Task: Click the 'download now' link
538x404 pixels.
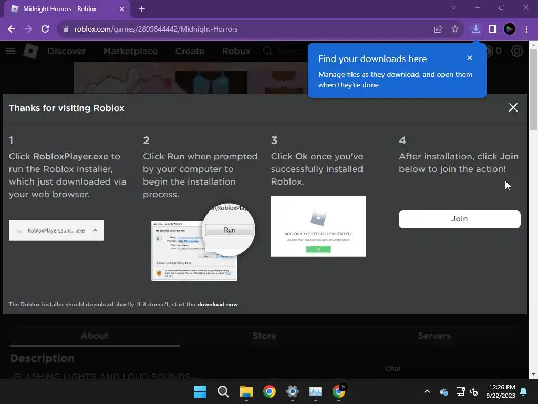Action: coord(218,305)
